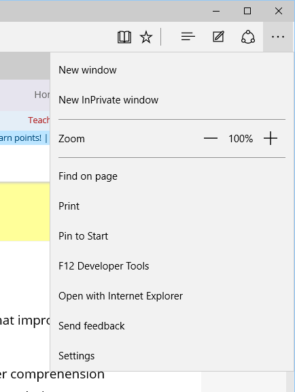This screenshot has height=392, width=295.
Task: Open the Hub lines icon
Action: (x=188, y=37)
